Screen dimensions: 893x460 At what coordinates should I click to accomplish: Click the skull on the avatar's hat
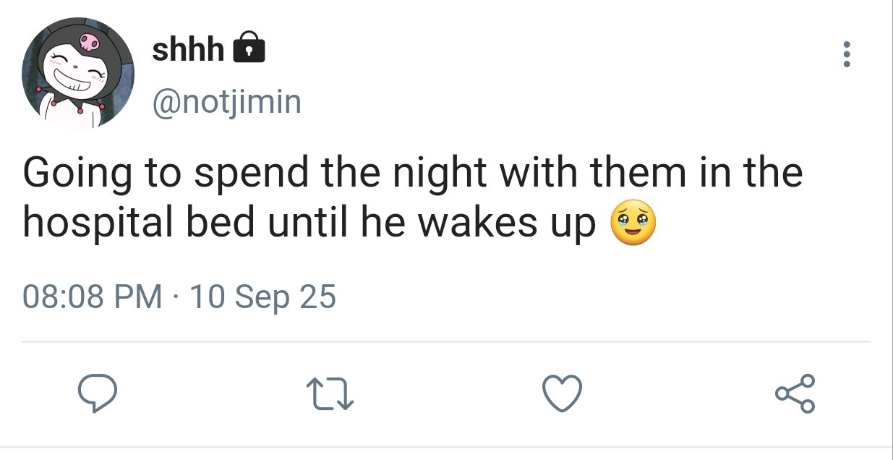coord(90,42)
